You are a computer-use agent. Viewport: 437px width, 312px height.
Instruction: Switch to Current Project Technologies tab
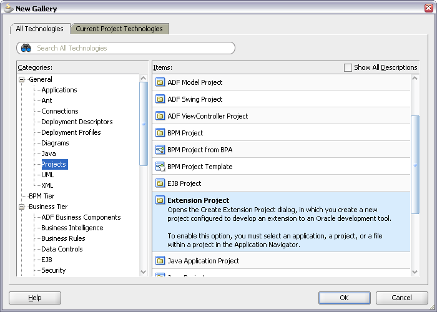[119, 29]
